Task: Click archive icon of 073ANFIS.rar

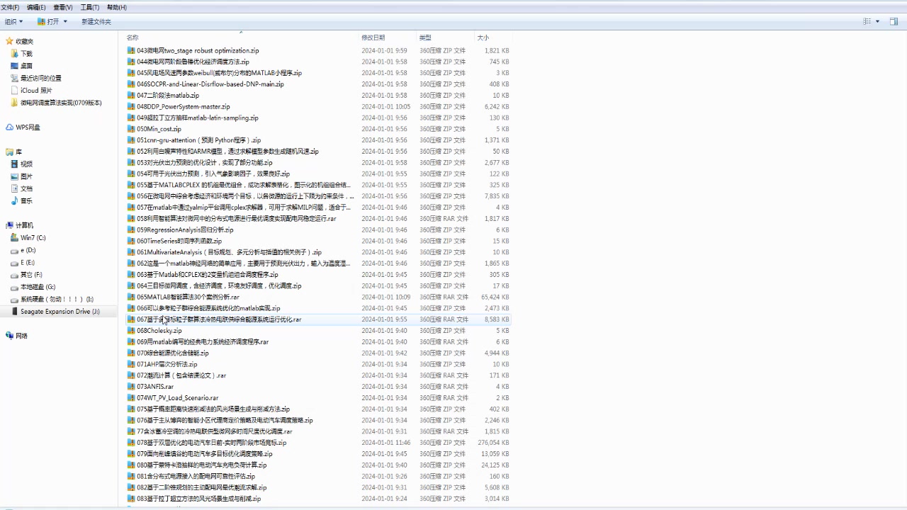Action: (x=131, y=387)
